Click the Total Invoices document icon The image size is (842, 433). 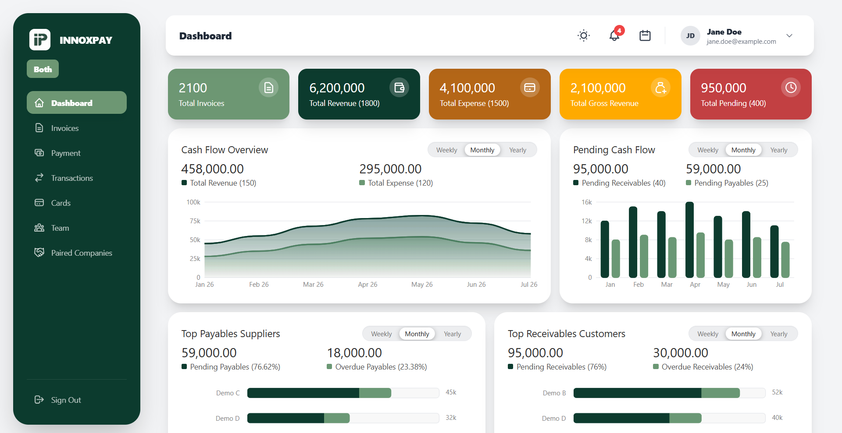point(268,88)
